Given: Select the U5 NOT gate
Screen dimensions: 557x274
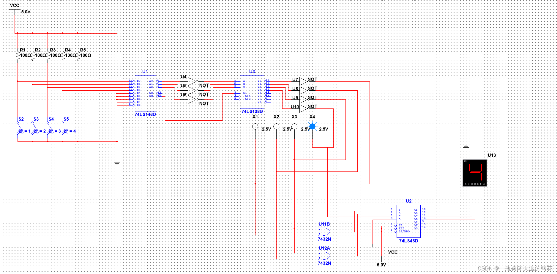Looking at the screenshot, I should tap(193, 90).
